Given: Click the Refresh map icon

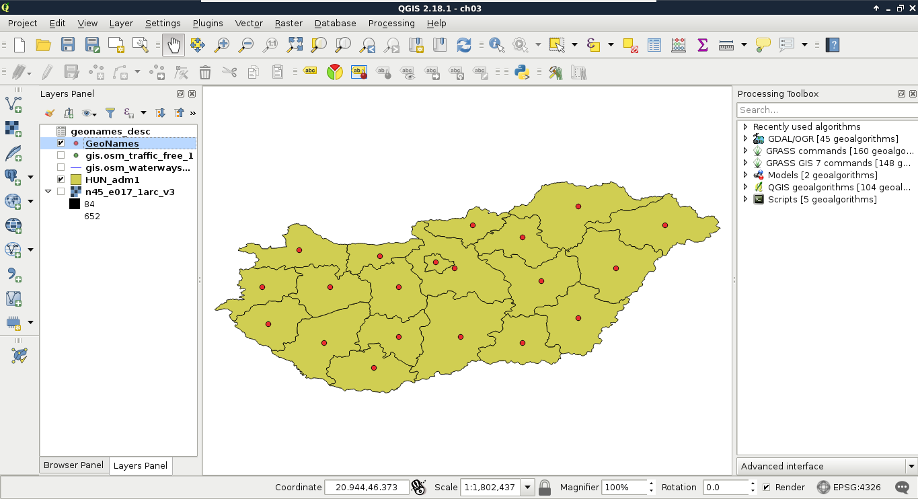Looking at the screenshot, I should [x=464, y=45].
